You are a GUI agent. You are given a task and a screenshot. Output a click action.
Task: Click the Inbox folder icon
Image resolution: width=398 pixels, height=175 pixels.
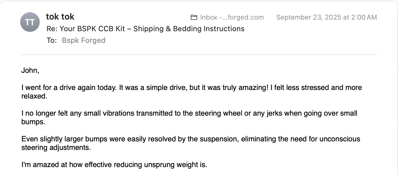[194, 17]
